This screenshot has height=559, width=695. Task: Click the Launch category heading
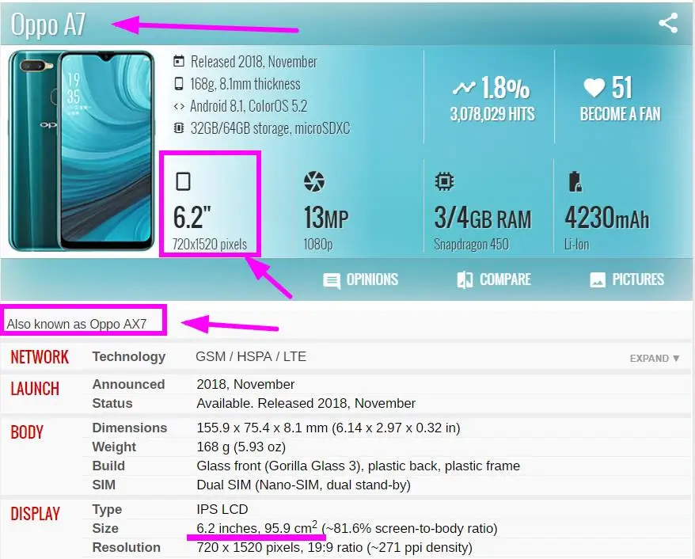[x=35, y=389]
